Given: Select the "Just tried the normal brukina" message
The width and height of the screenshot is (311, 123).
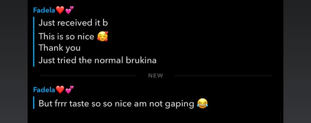Looking at the screenshot, I should (x=97, y=60).
